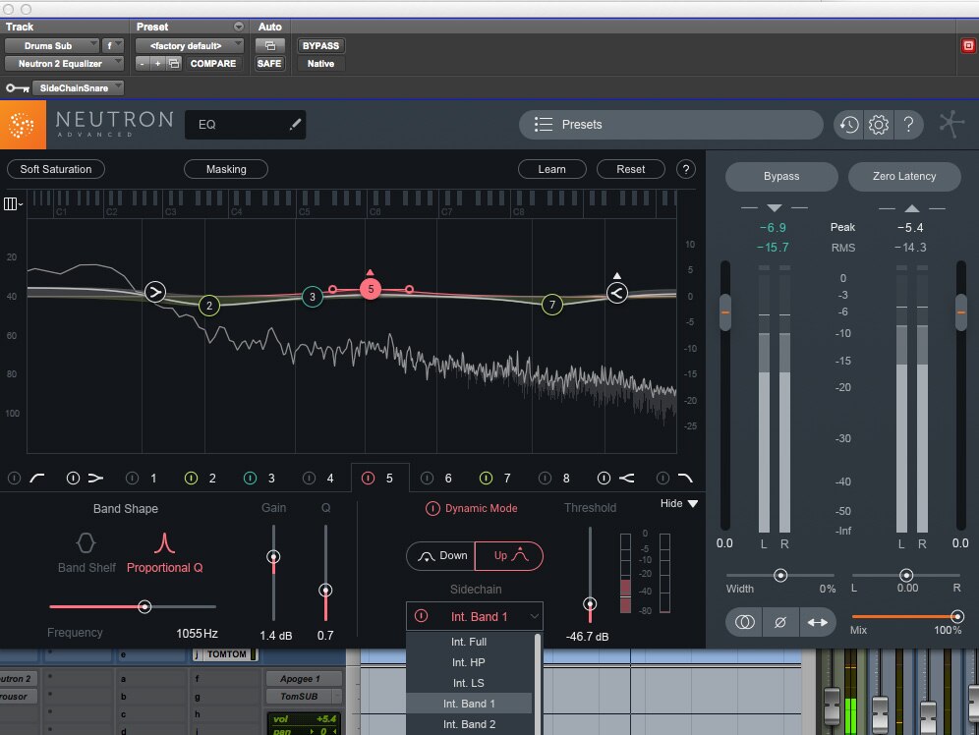Viewport: 979px width, 735px height.
Task: Adjust the Frequency slider handle
Action: click(144, 606)
